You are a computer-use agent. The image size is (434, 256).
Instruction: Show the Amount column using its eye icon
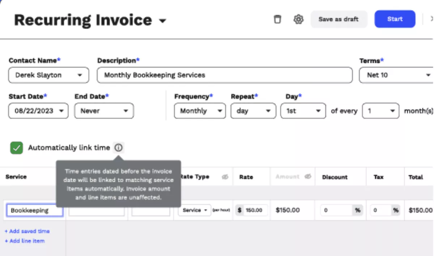point(308,177)
